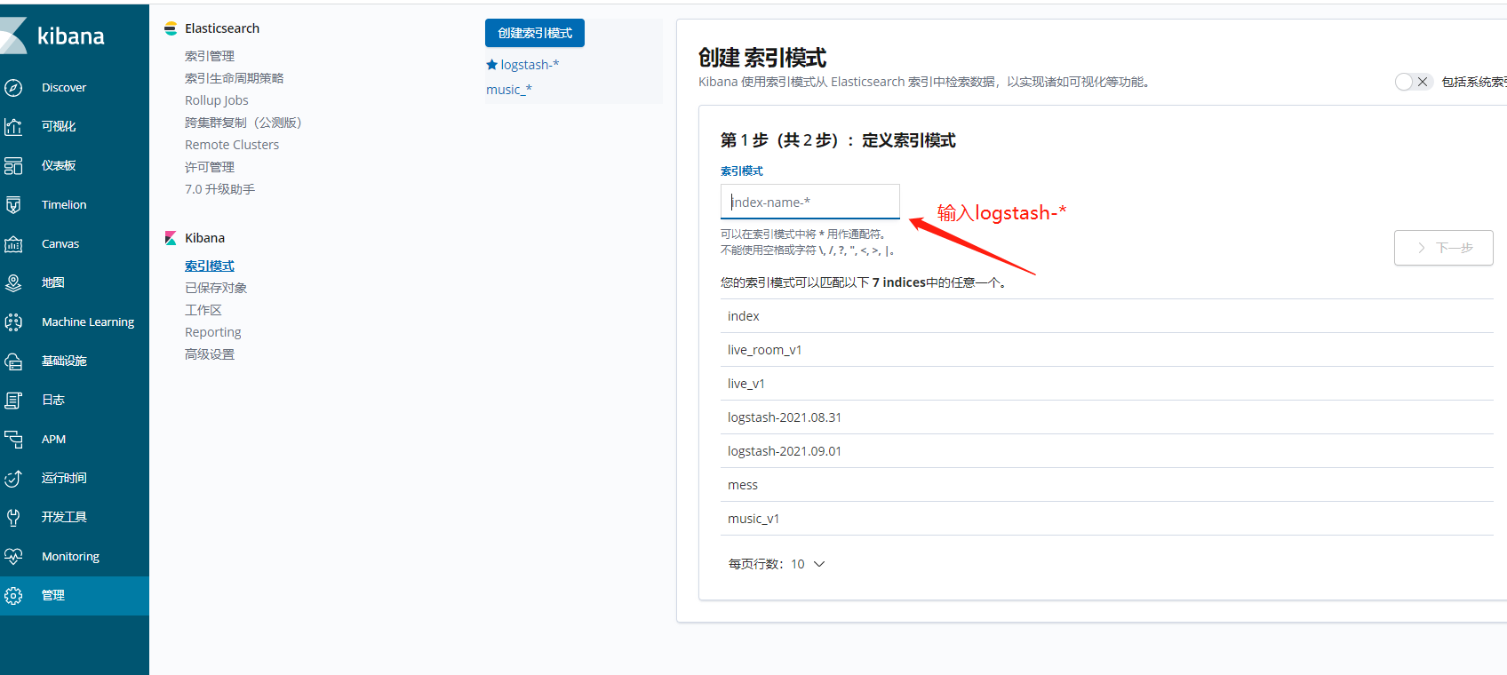
Task: Open the 高级设置 link
Action: (210, 354)
